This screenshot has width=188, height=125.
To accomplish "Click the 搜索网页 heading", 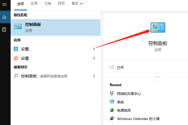I will pyautogui.click(x=21, y=67).
